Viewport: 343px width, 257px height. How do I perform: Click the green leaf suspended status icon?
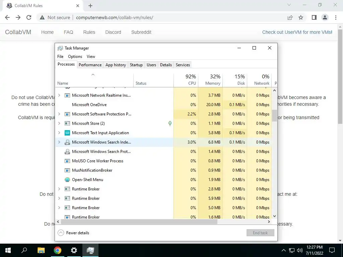point(170,123)
